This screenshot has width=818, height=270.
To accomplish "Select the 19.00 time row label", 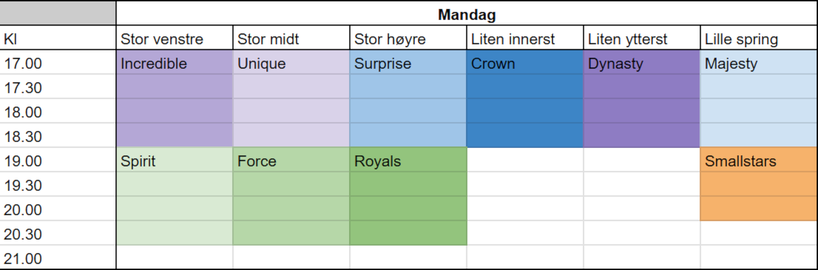I will click(x=58, y=160).
